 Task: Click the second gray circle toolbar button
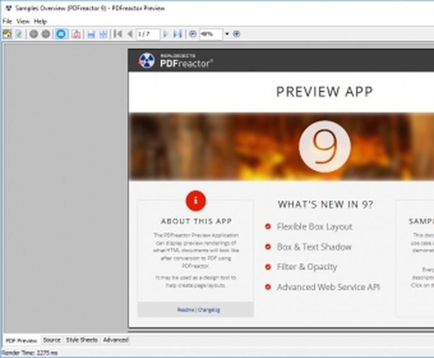tap(46, 34)
